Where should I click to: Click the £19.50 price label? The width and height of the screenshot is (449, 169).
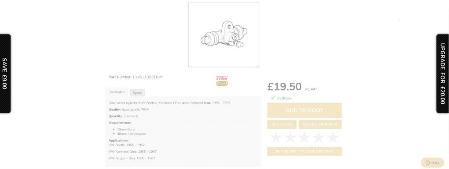[x=284, y=87]
